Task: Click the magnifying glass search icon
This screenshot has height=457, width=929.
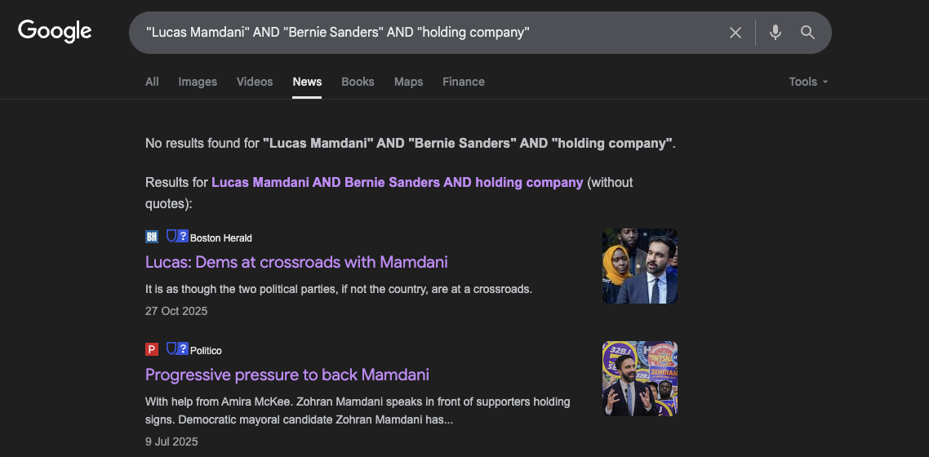Action: [807, 33]
